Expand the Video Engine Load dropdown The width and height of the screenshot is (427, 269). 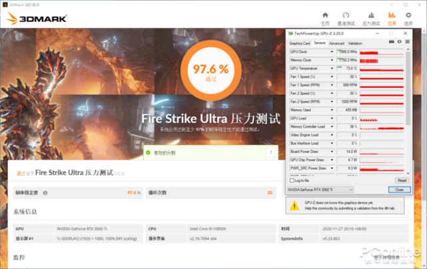(332, 134)
